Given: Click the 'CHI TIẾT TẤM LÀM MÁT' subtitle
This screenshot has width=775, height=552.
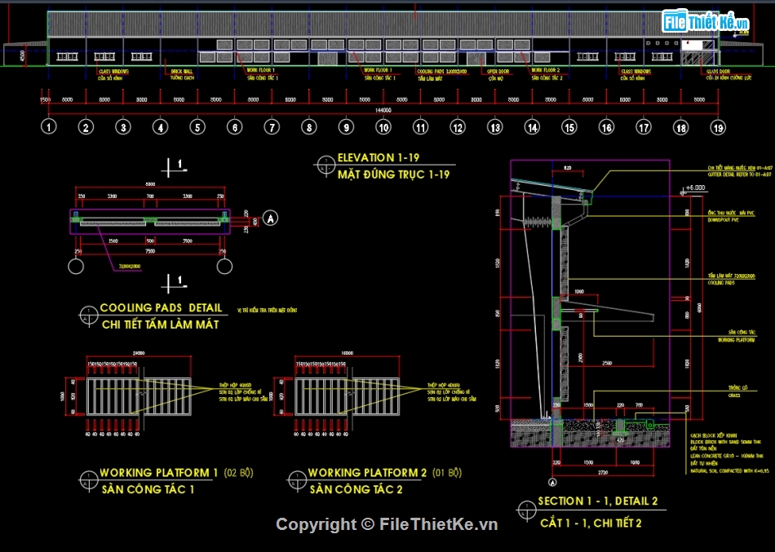Looking at the screenshot, I should pyautogui.click(x=160, y=325).
